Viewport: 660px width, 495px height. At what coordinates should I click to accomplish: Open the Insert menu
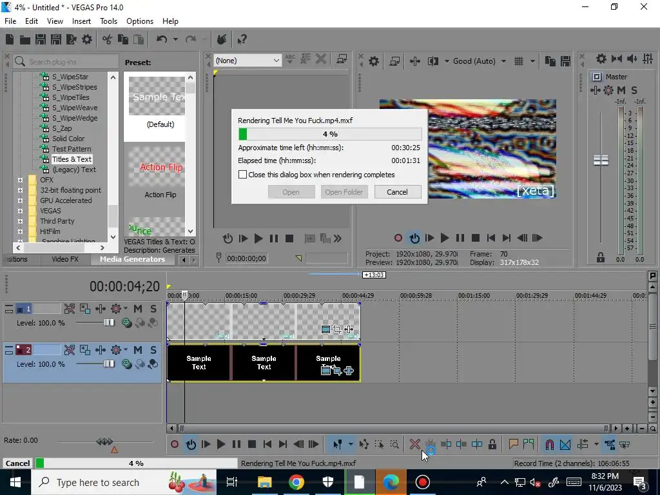point(81,21)
